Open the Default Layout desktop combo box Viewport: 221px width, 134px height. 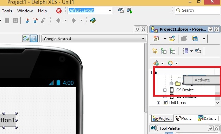pos(90,11)
